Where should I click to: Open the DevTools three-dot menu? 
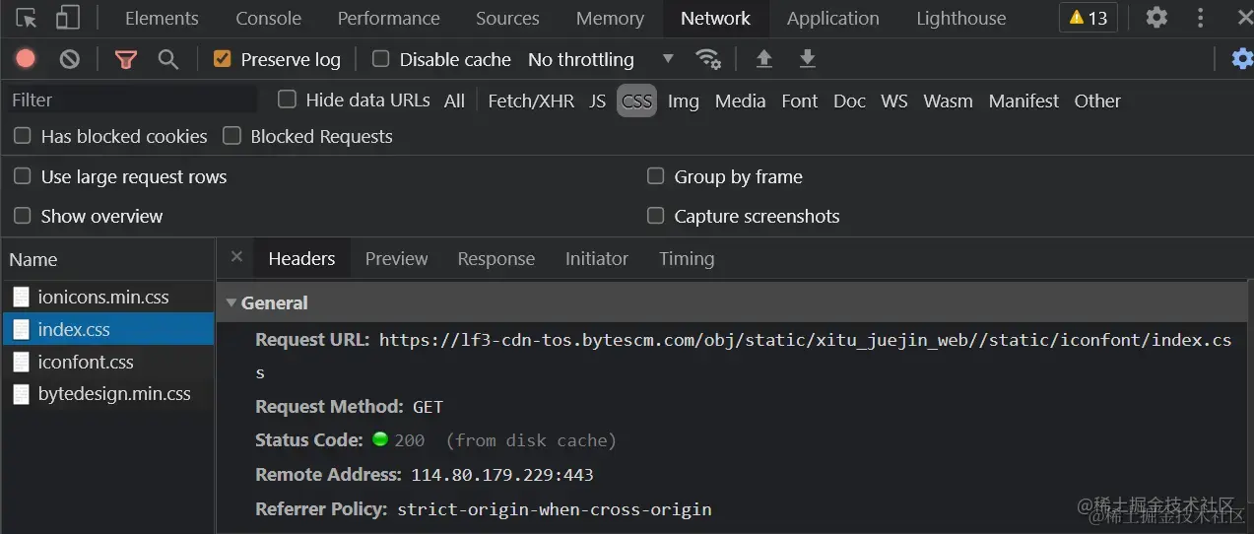point(1200,18)
